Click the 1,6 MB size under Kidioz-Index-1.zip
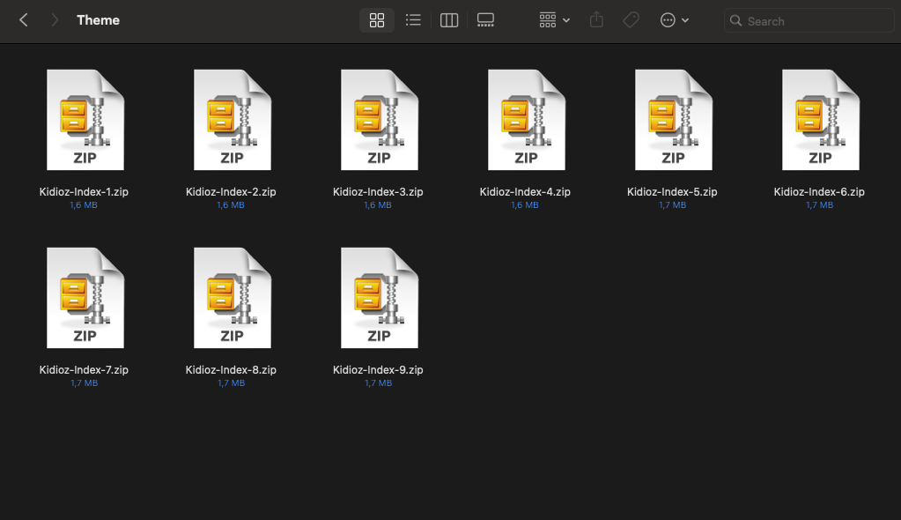The image size is (901, 520). pos(84,205)
